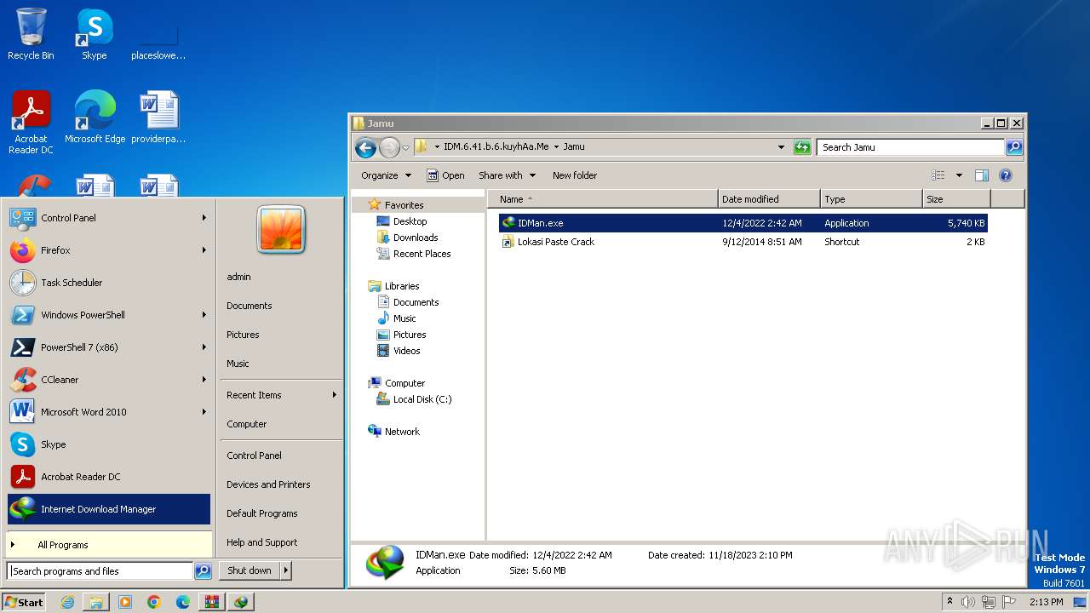Select Lokasi Paste Crack shortcut
Screen dimensions: 1090x613
pos(743,242)
